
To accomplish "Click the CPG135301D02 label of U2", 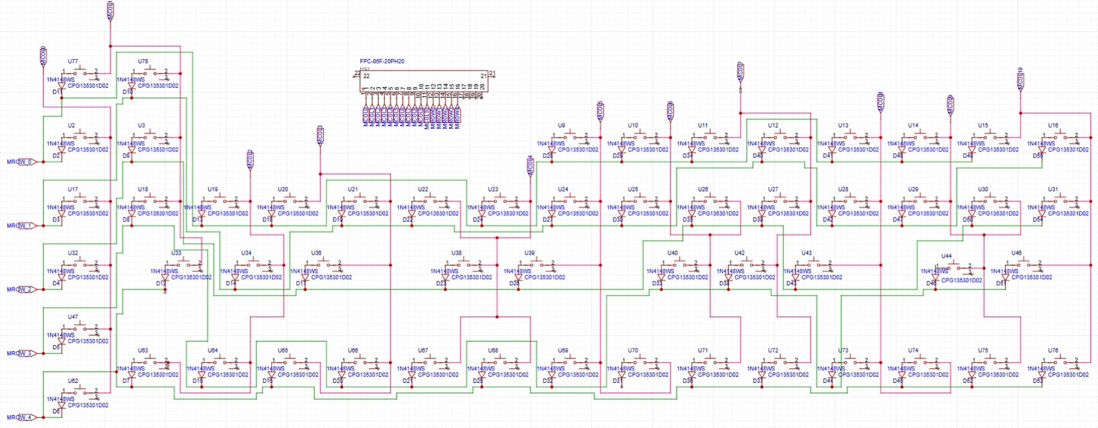I will click(88, 150).
